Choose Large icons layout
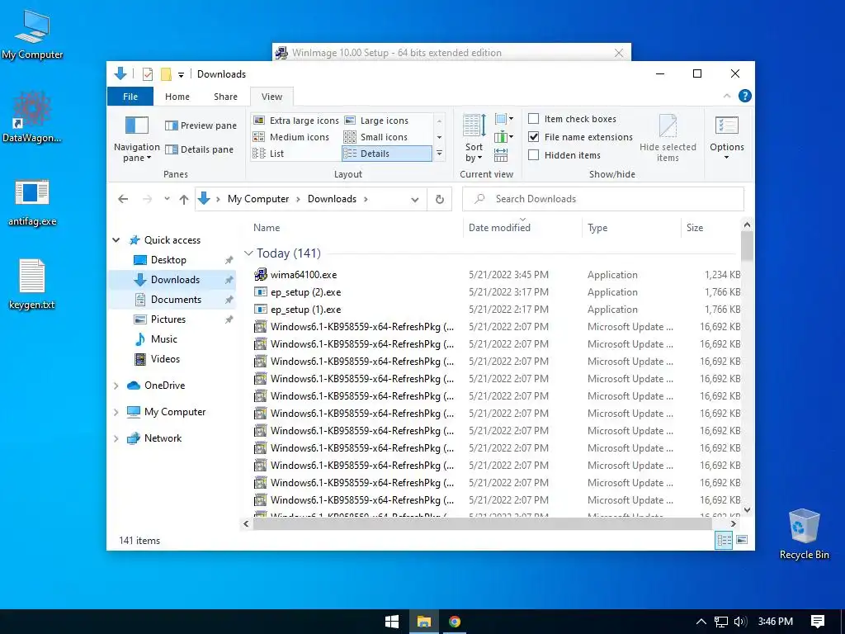The image size is (845, 634). (376, 121)
